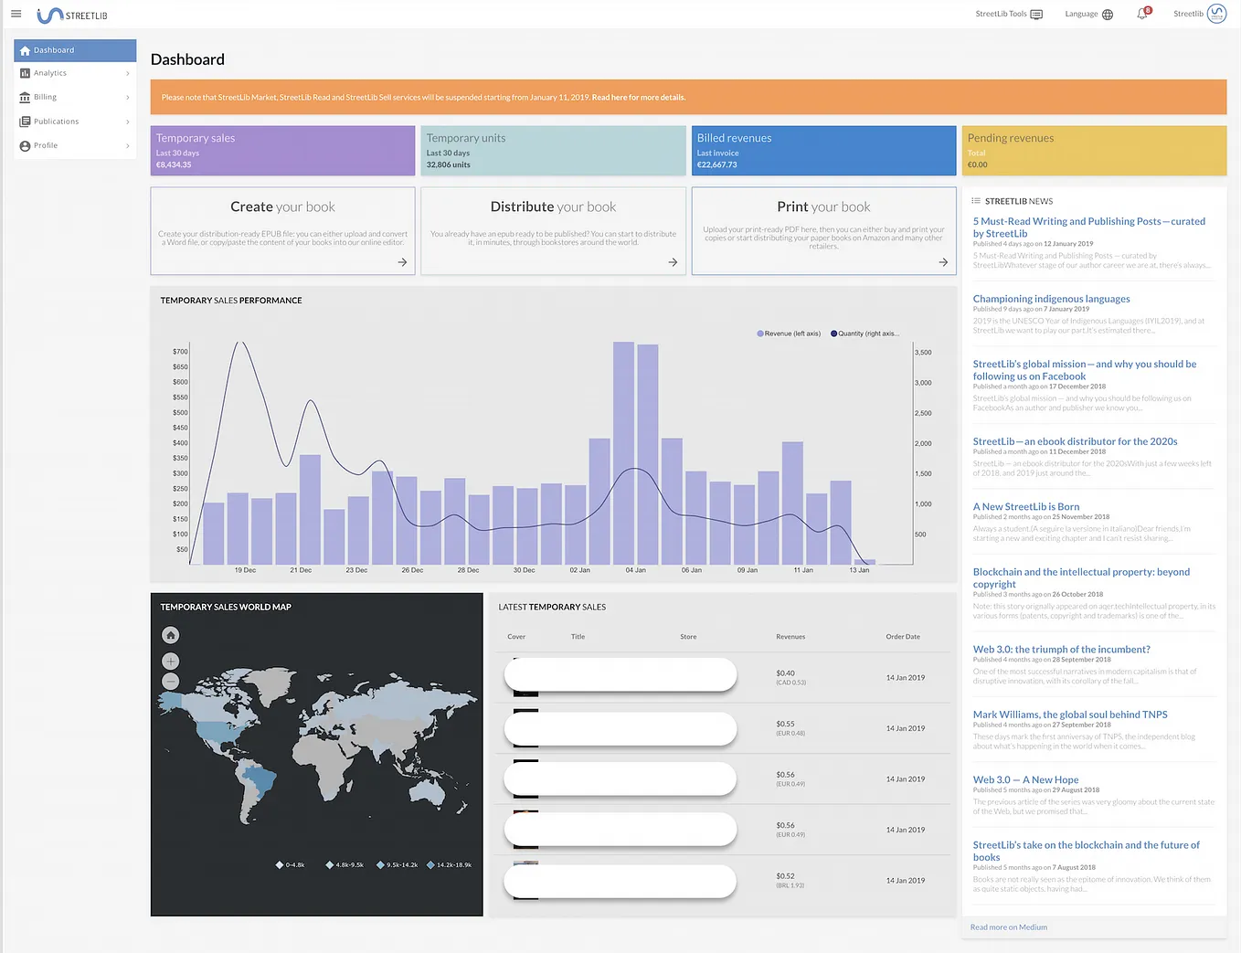Image resolution: width=1241 pixels, height=953 pixels.
Task: Click 'Read here for more details' link
Action: click(639, 97)
